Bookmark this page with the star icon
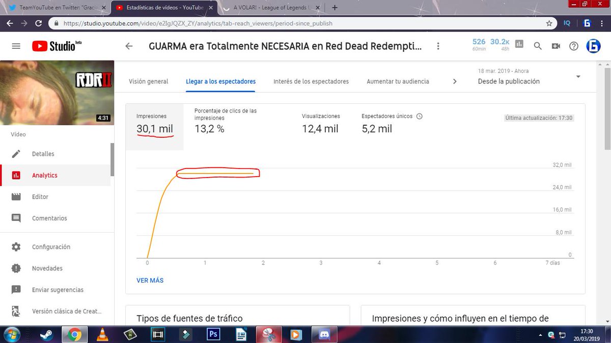611x343 pixels. pyautogui.click(x=549, y=23)
